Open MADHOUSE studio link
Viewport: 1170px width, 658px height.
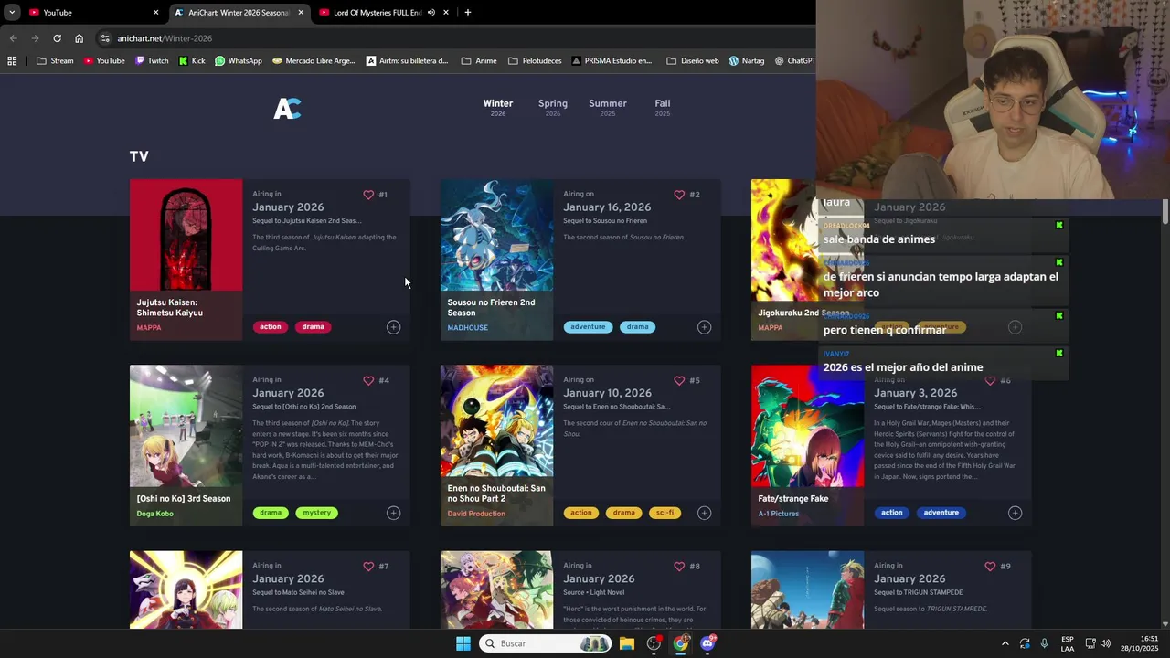[x=467, y=328]
